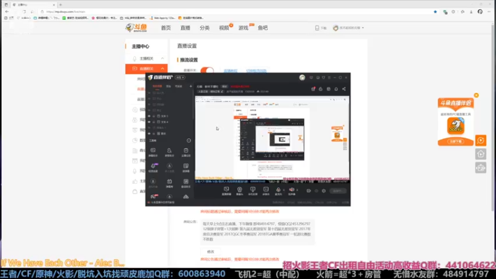496x279 pixels.
Task: Open the 首页 nav item
Action: pyautogui.click(x=166, y=28)
